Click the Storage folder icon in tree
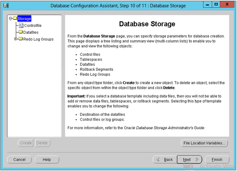Image resolution: width=237 pixels, height=171 pixels. [x=14, y=19]
